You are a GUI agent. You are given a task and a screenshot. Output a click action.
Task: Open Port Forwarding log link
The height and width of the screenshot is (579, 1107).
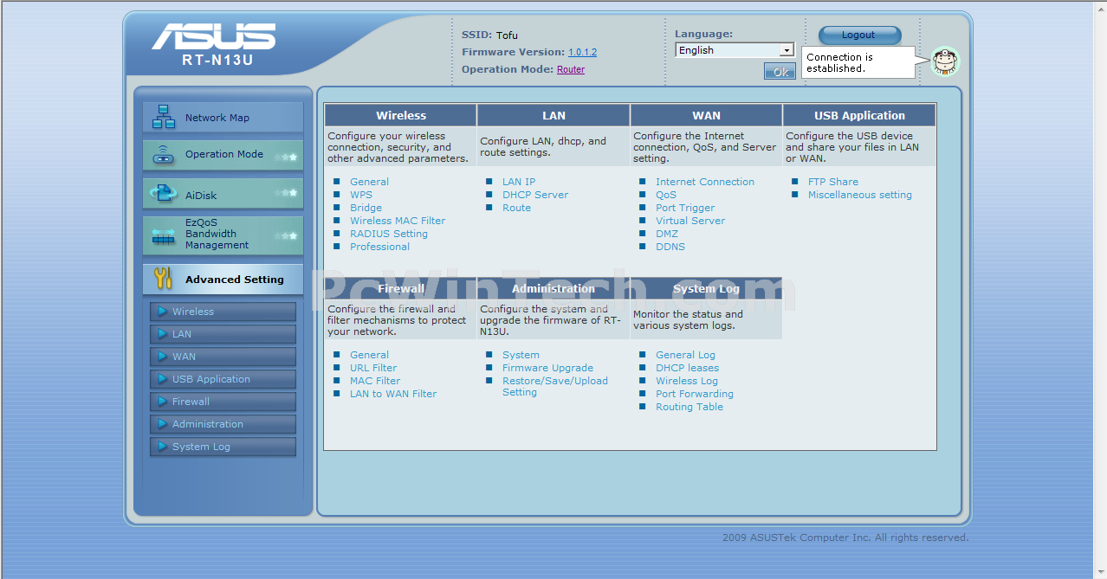(x=695, y=394)
